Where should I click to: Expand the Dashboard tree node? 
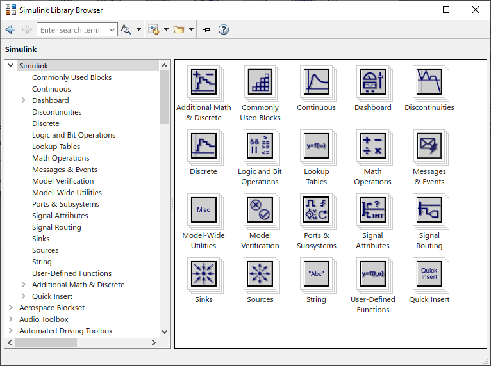24,100
